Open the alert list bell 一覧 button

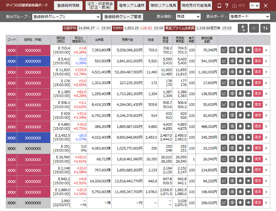[243, 28]
